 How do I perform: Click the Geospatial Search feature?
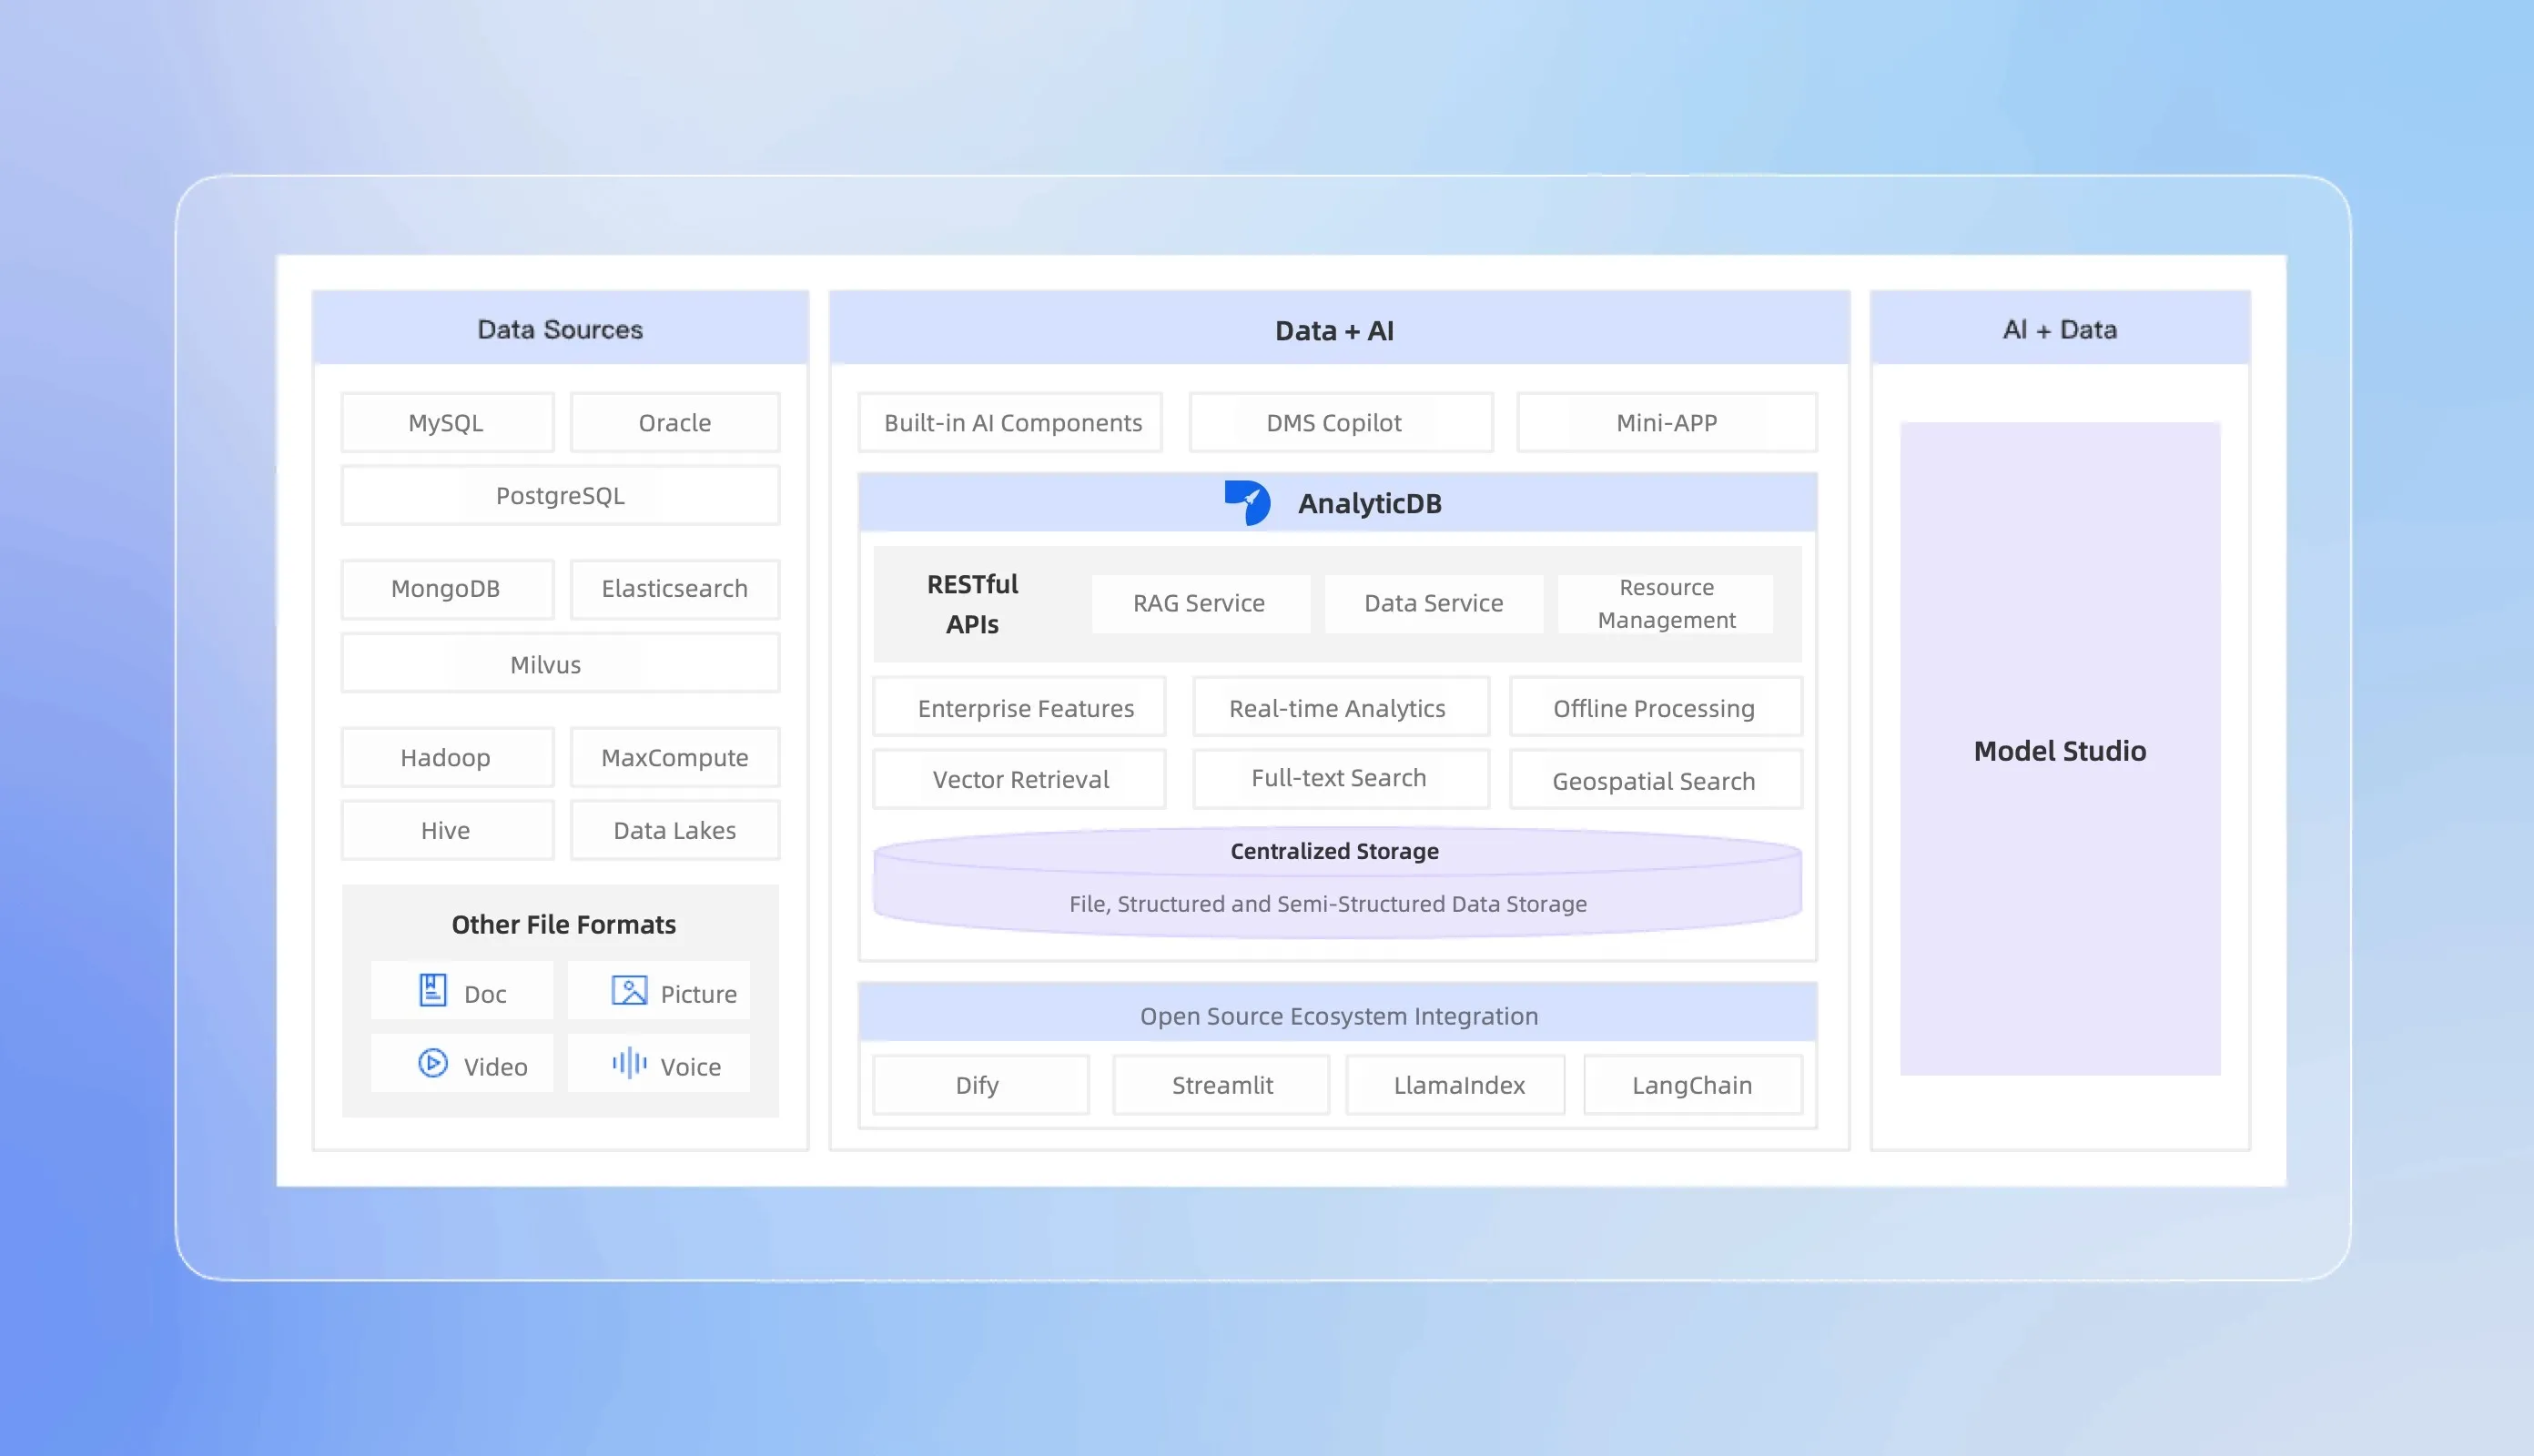click(x=1654, y=780)
